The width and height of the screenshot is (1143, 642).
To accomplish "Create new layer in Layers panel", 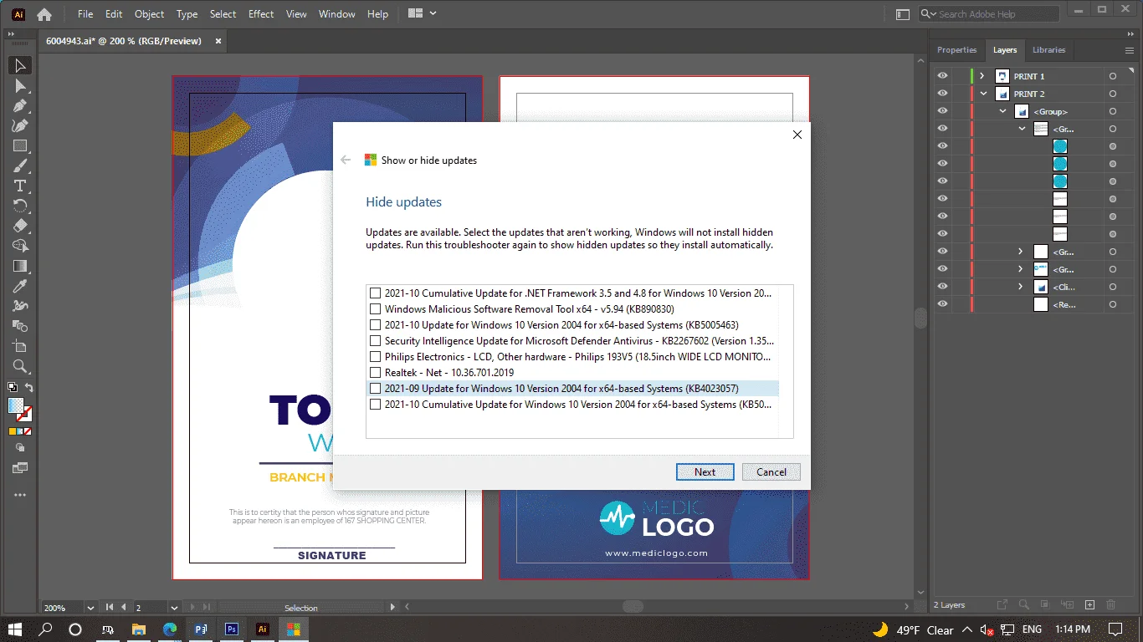I will pos(1089,604).
